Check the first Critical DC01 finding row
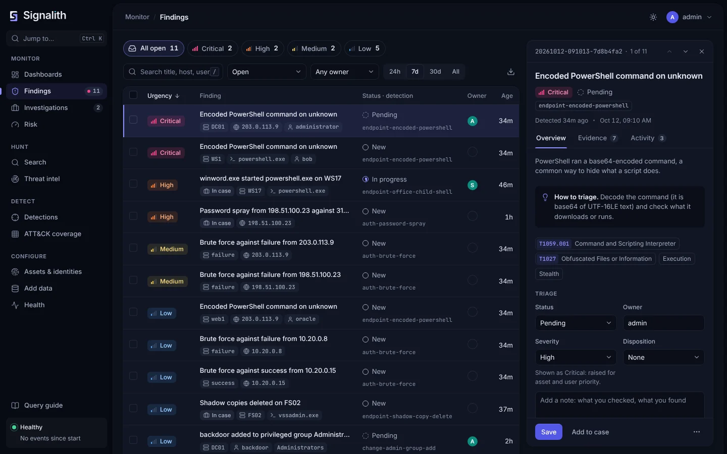727x454 pixels. click(x=133, y=120)
